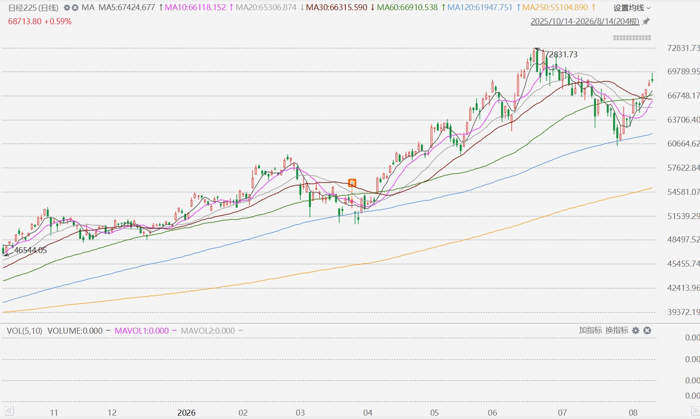Click the MA250:55104.890 value
The image size is (700, 419).
point(555,8)
